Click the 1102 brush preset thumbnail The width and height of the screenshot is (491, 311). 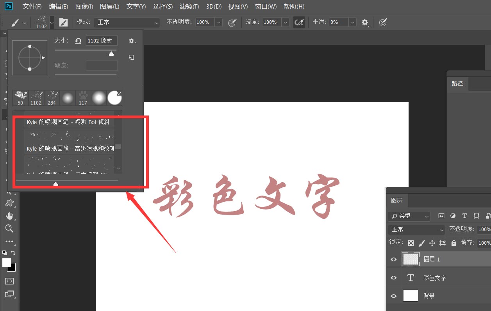tap(36, 97)
